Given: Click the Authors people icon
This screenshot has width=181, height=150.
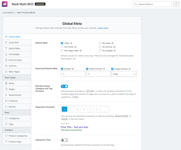Looking at the screenshot, I should [x=6, y=66].
